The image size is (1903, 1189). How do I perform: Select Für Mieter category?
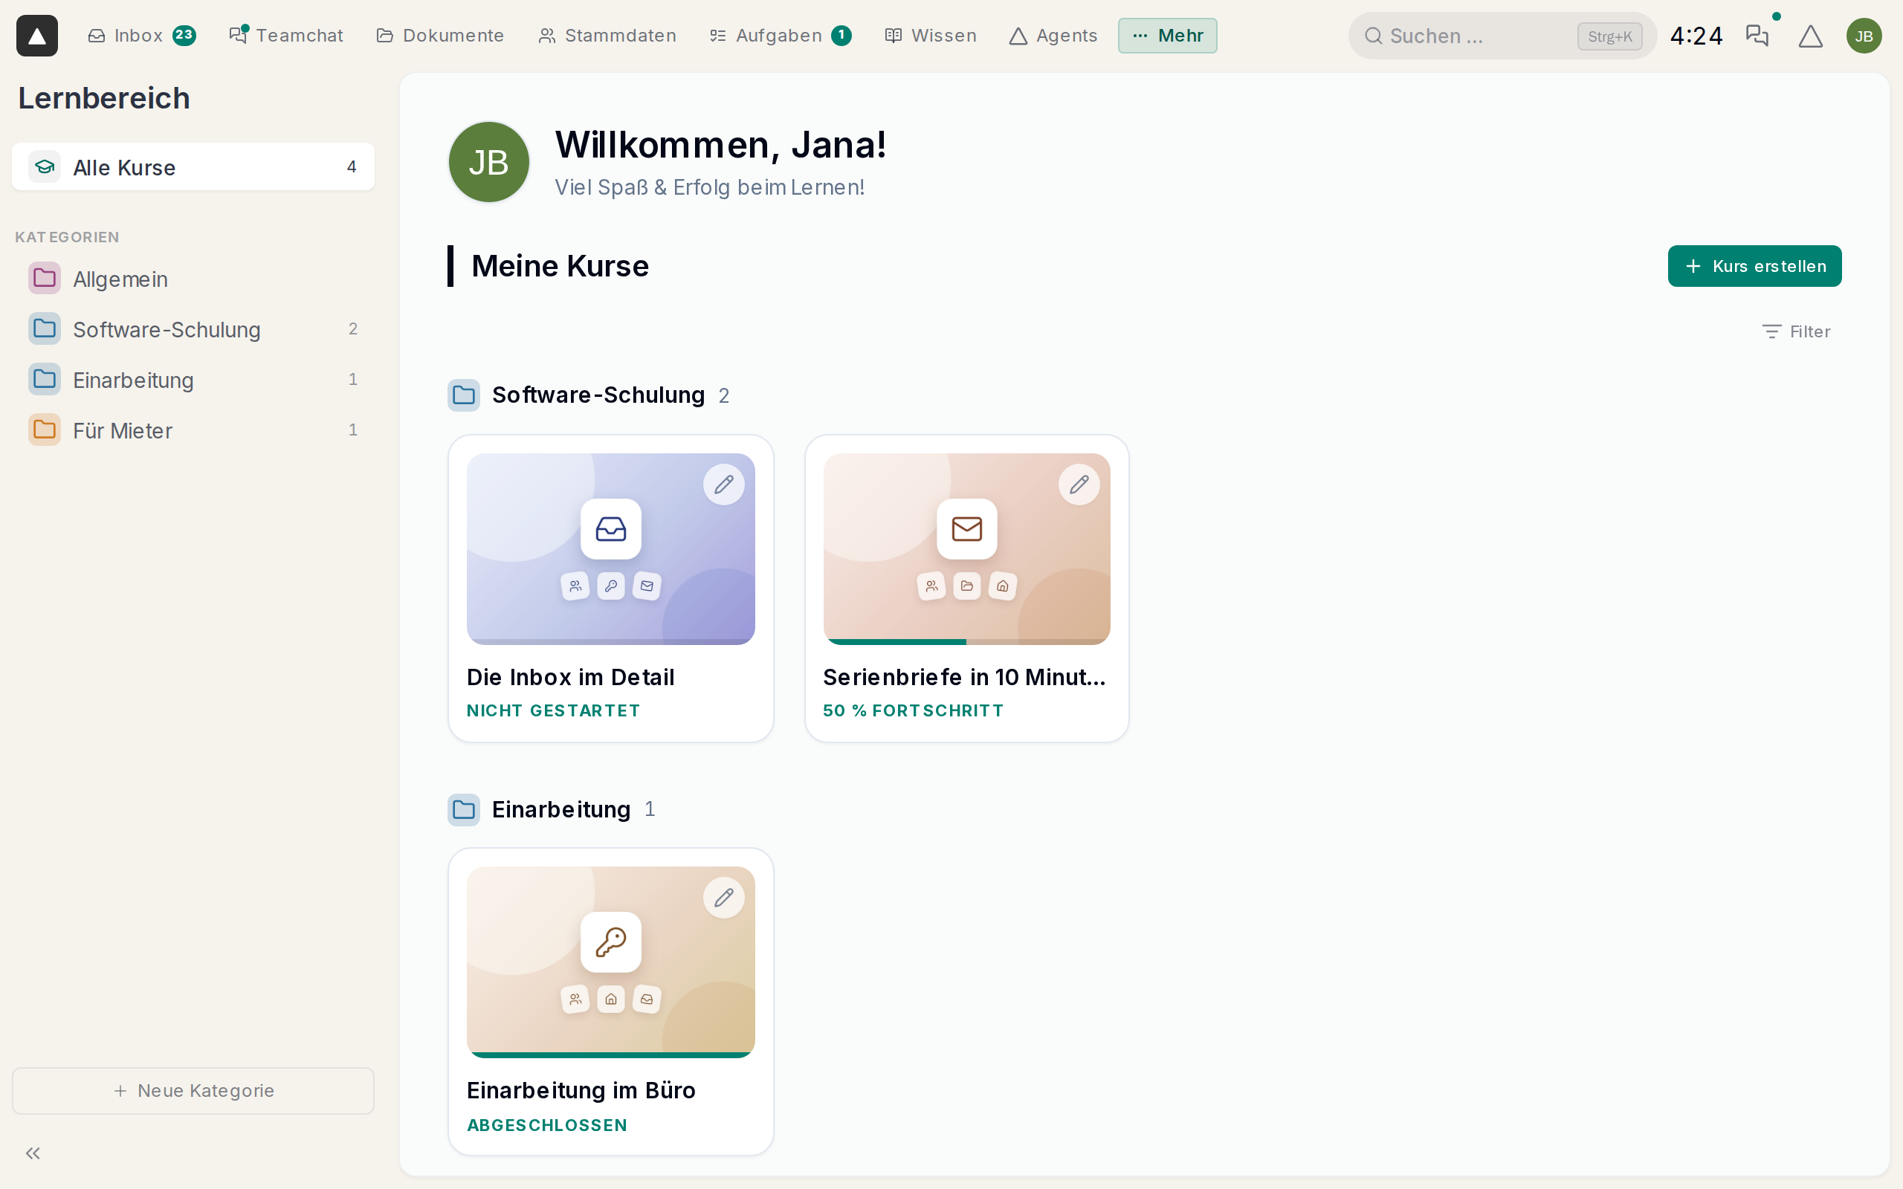[x=193, y=430]
